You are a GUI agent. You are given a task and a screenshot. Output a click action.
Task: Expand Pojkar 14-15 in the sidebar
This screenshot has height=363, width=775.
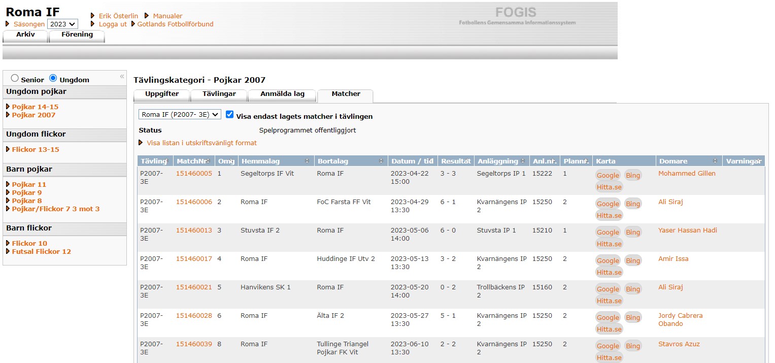click(x=35, y=107)
